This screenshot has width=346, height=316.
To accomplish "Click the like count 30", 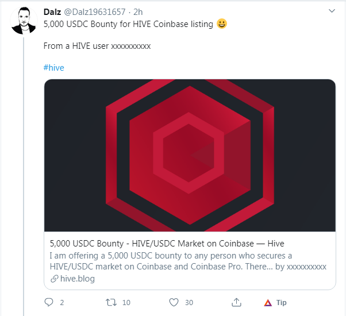I will click(x=189, y=303).
